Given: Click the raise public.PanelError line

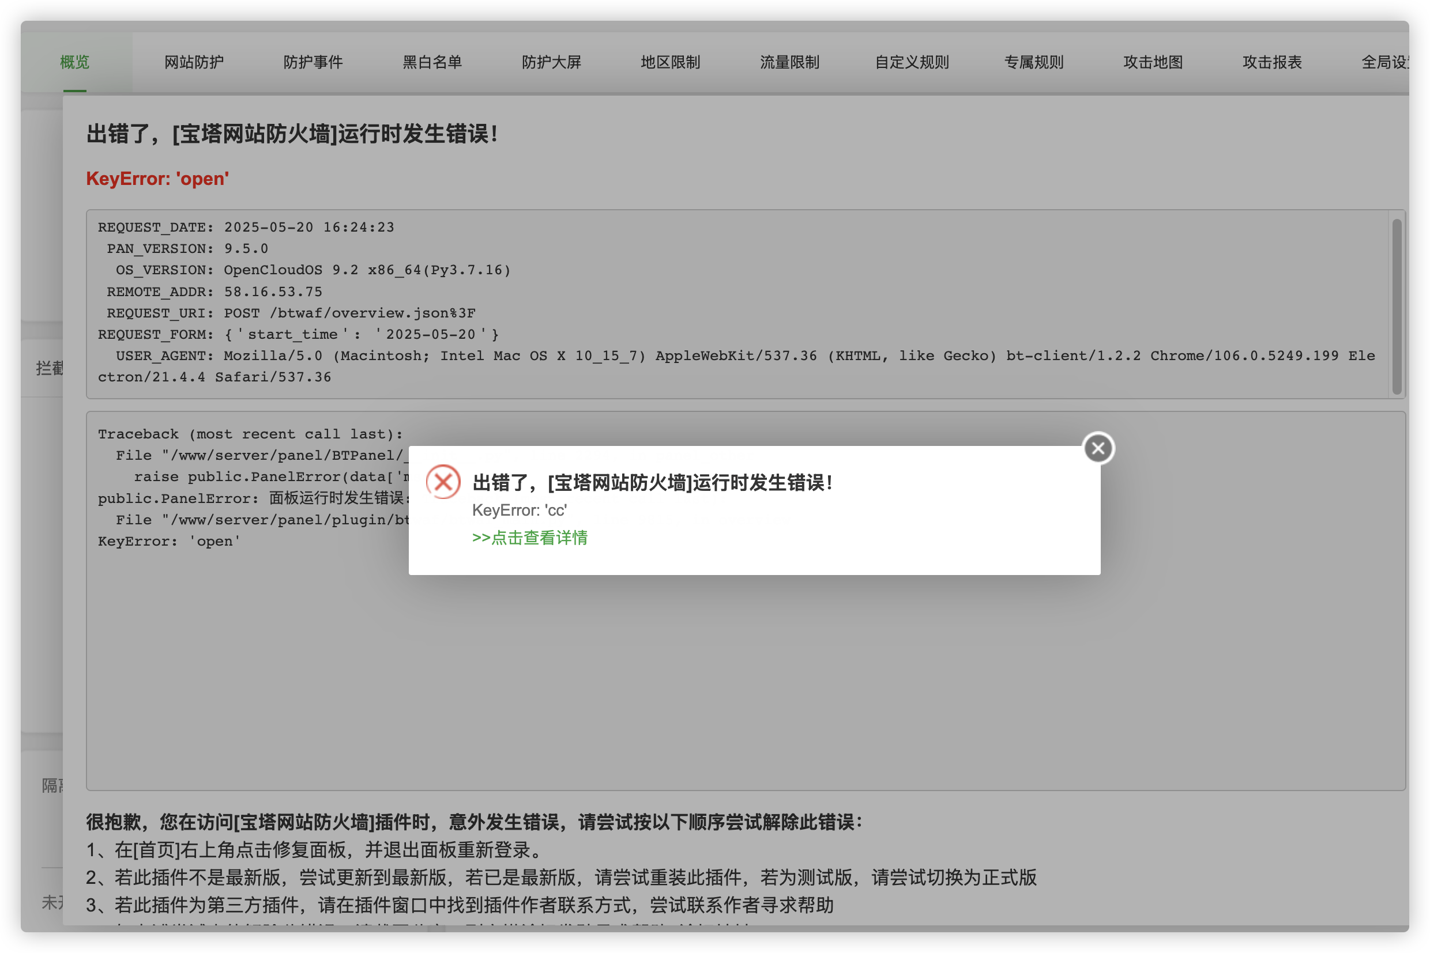Looking at the screenshot, I should 272,476.
